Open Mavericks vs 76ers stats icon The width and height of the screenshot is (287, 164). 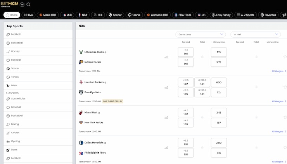[x=166, y=148]
